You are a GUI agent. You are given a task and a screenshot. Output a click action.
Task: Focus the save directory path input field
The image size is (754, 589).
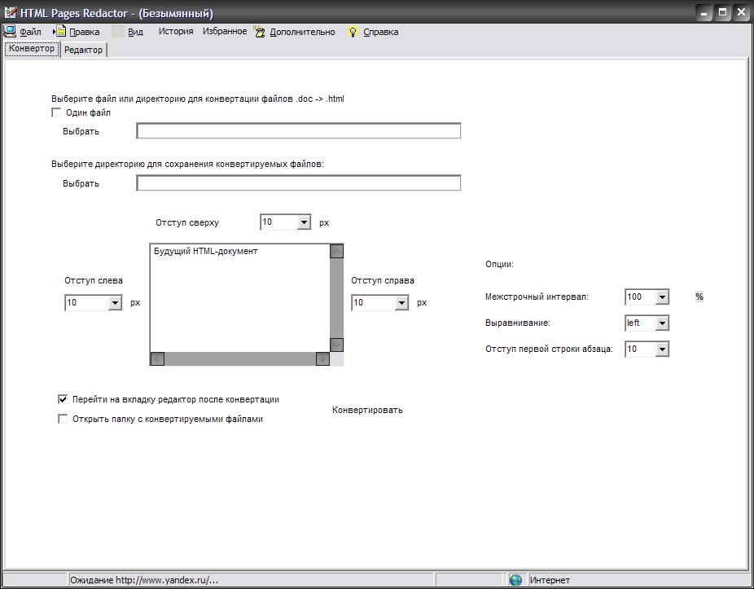click(x=299, y=182)
